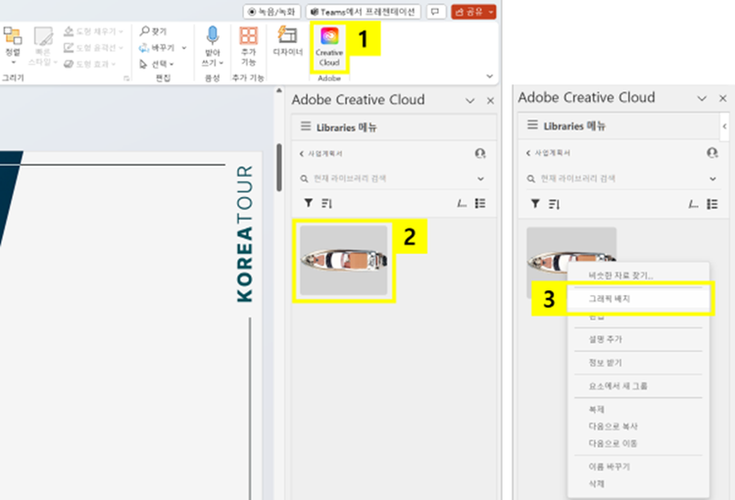Collapse the ribbon with the chevron at its end
Image resolution: width=735 pixels, height=500 pixels.
pos(489,76)
